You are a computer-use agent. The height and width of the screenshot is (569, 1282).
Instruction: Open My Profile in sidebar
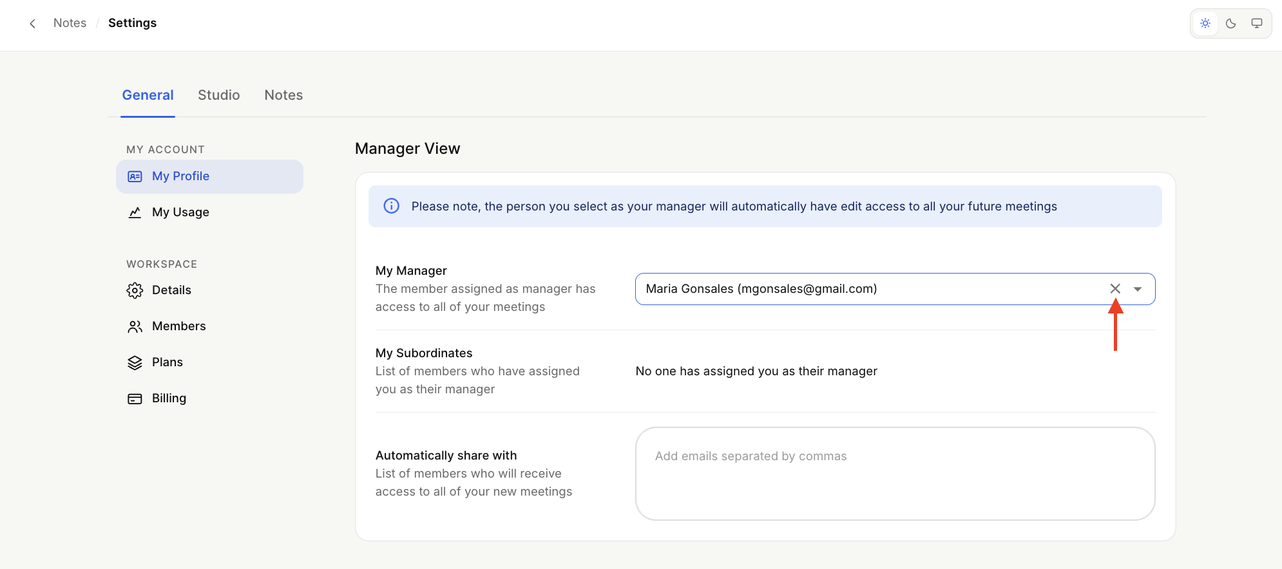209,176
